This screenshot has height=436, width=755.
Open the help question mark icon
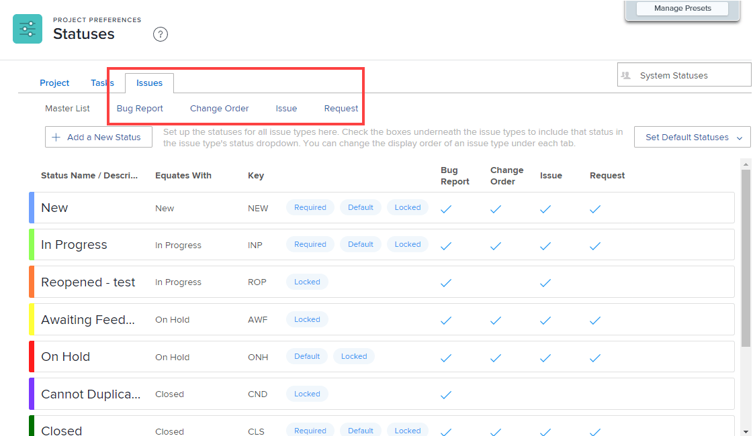(160, 34)
